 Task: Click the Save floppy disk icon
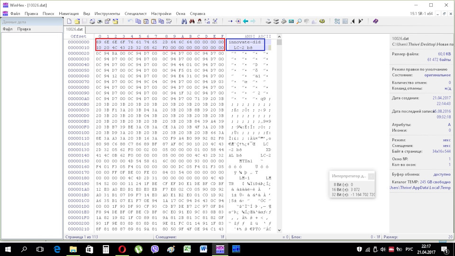click(x=84, y=21)
